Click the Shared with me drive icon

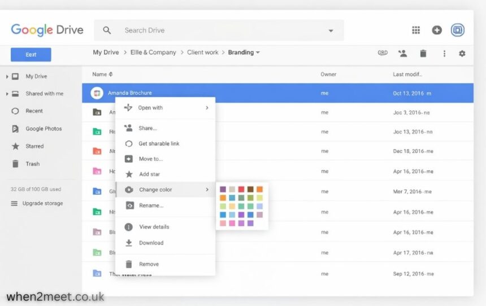coord(15,94)
